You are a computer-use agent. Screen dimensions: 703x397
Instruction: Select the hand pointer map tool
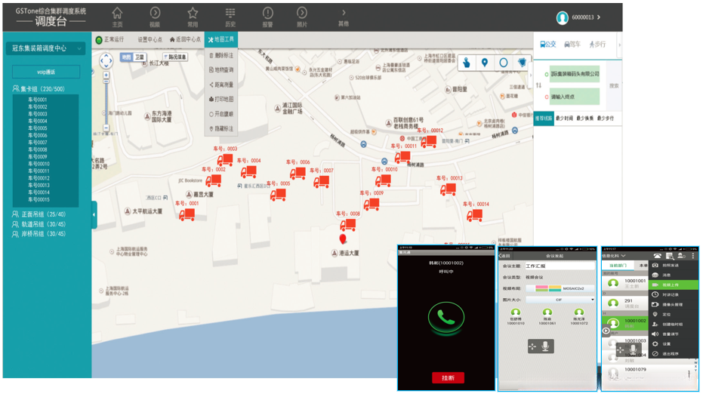coord(467,63)
